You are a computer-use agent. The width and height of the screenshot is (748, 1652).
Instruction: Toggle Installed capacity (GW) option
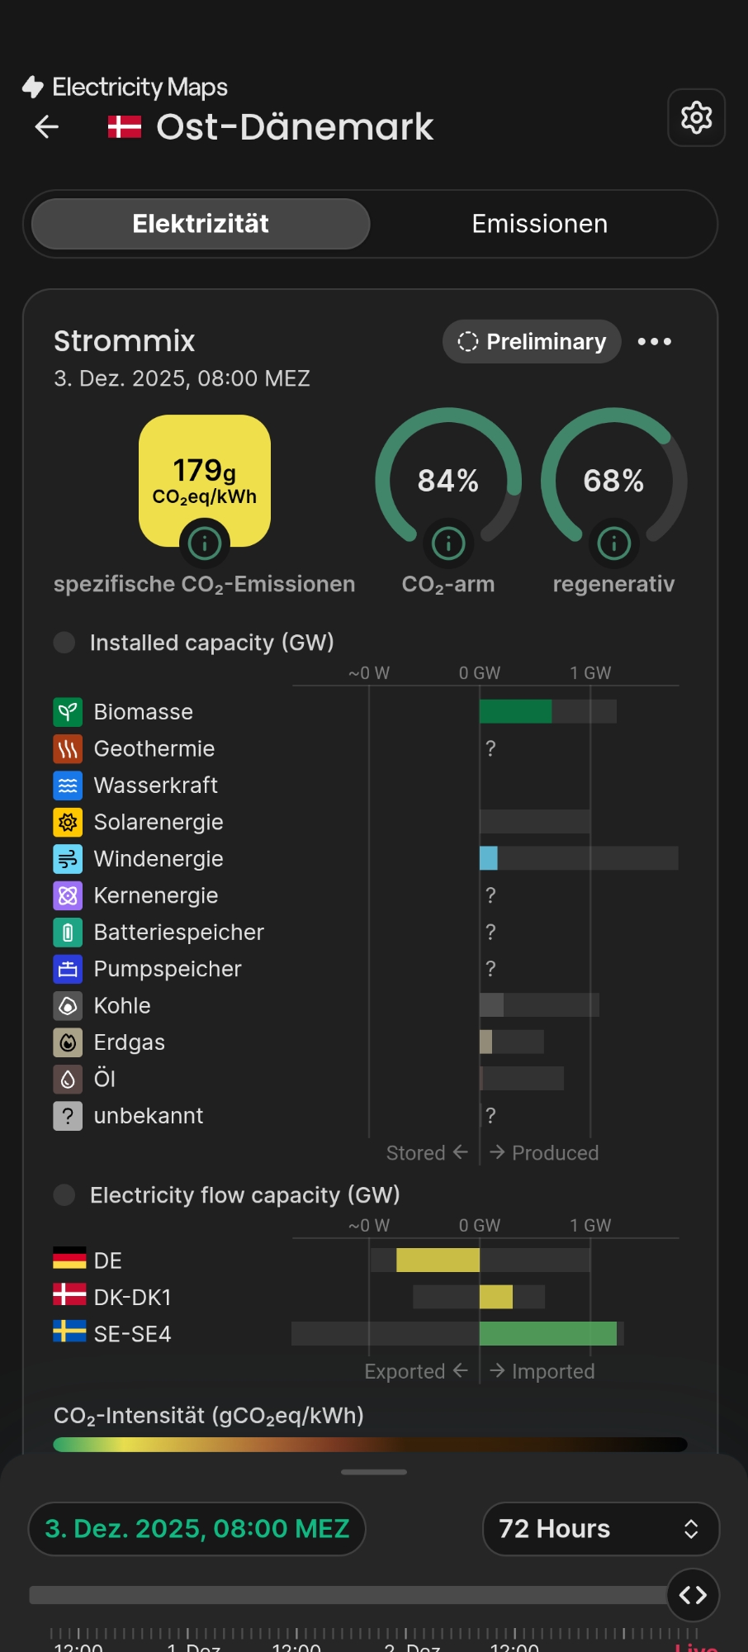tap(64, 642)
